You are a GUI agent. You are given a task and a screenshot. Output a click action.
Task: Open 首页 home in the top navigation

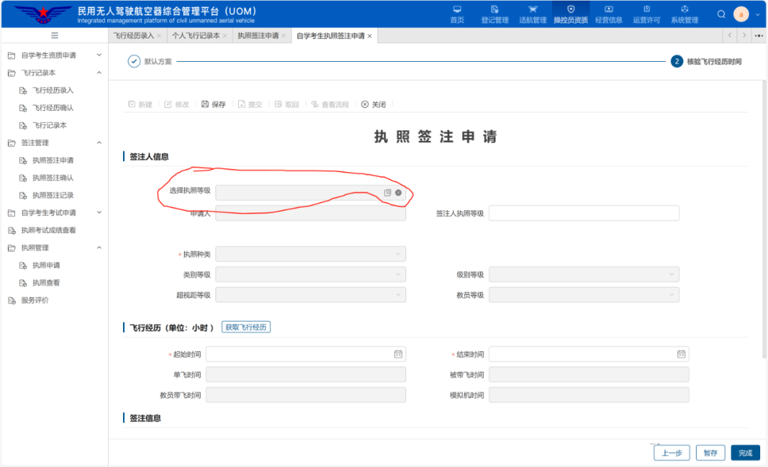click(x=457, y=14)
